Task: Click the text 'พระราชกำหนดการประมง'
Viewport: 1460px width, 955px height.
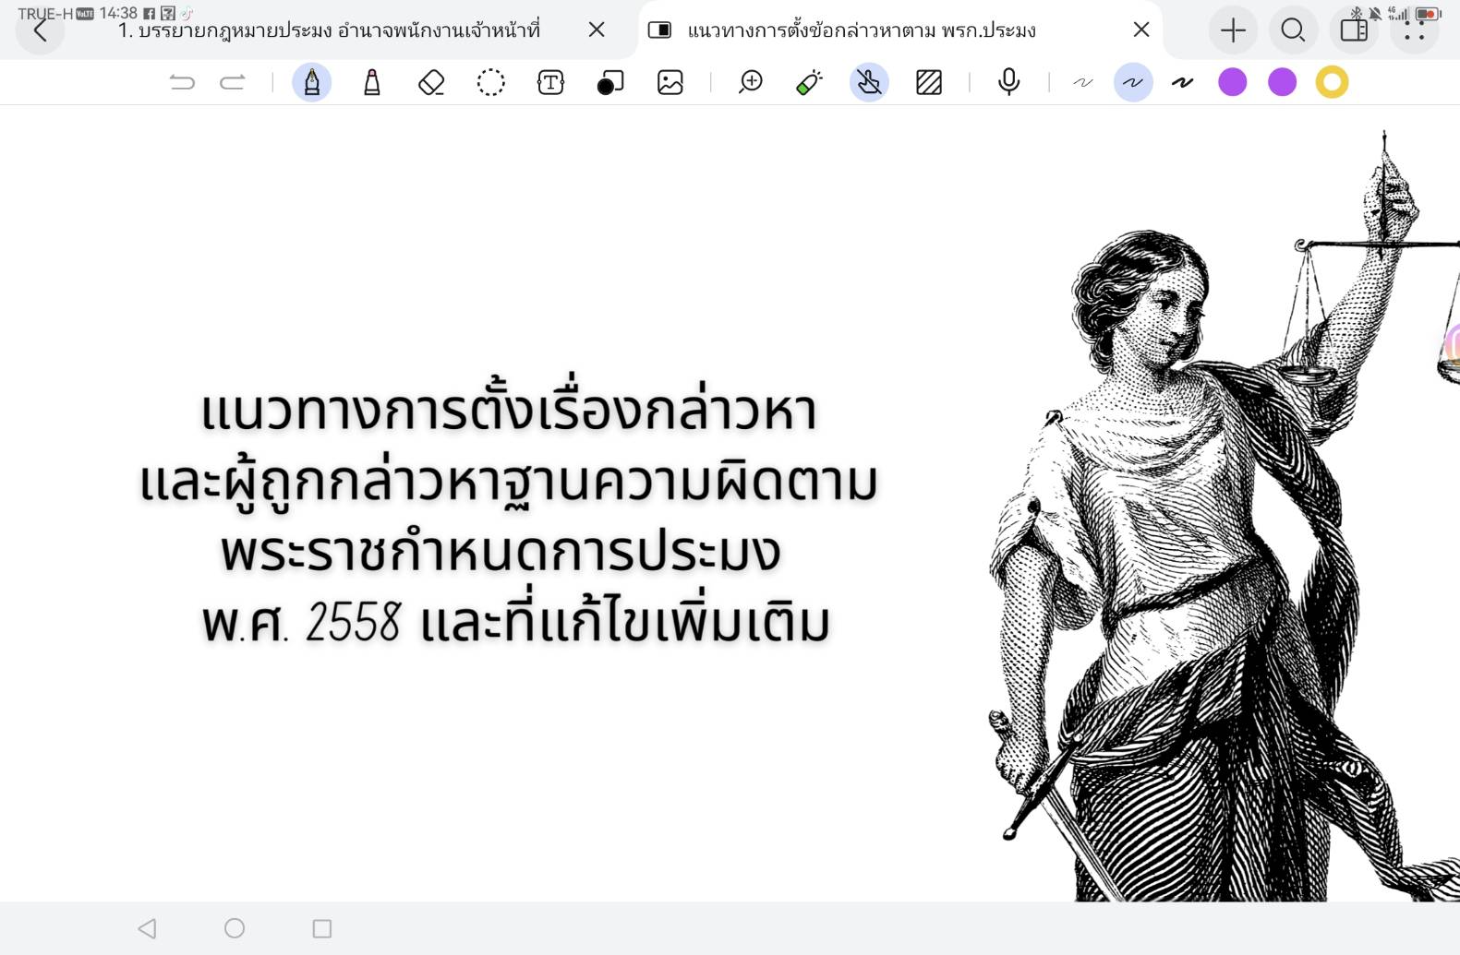Action: pyautogui.click(x=501, y=552)
